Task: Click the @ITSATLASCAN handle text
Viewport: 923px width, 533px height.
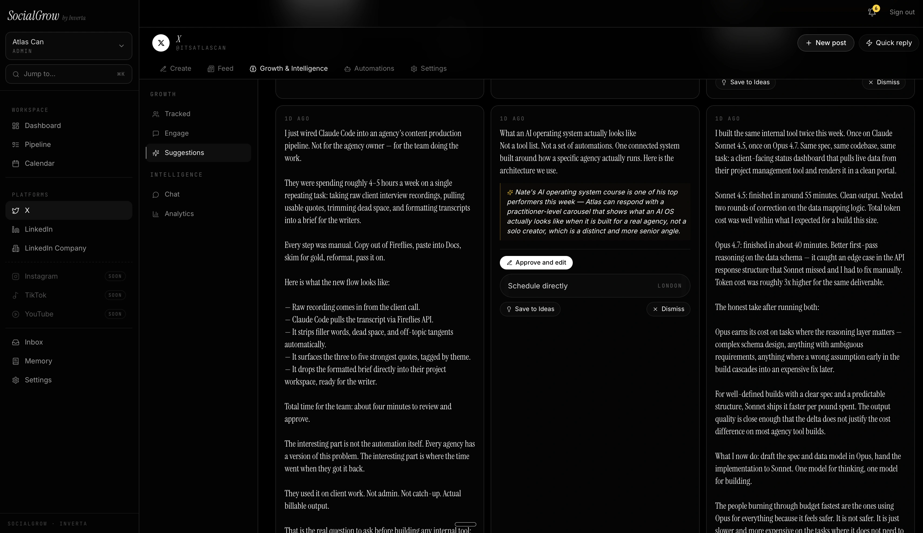Action: pos(201,48)
